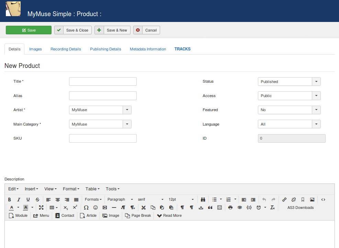Toggle italic formatting
Viewport: 339px width, 248px height.
[18, 199]
